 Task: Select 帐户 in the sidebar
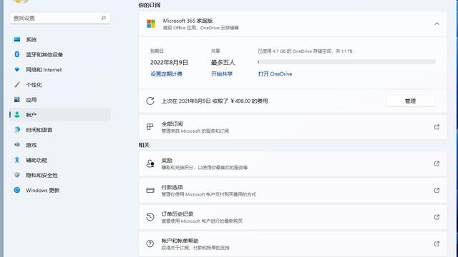60,115
